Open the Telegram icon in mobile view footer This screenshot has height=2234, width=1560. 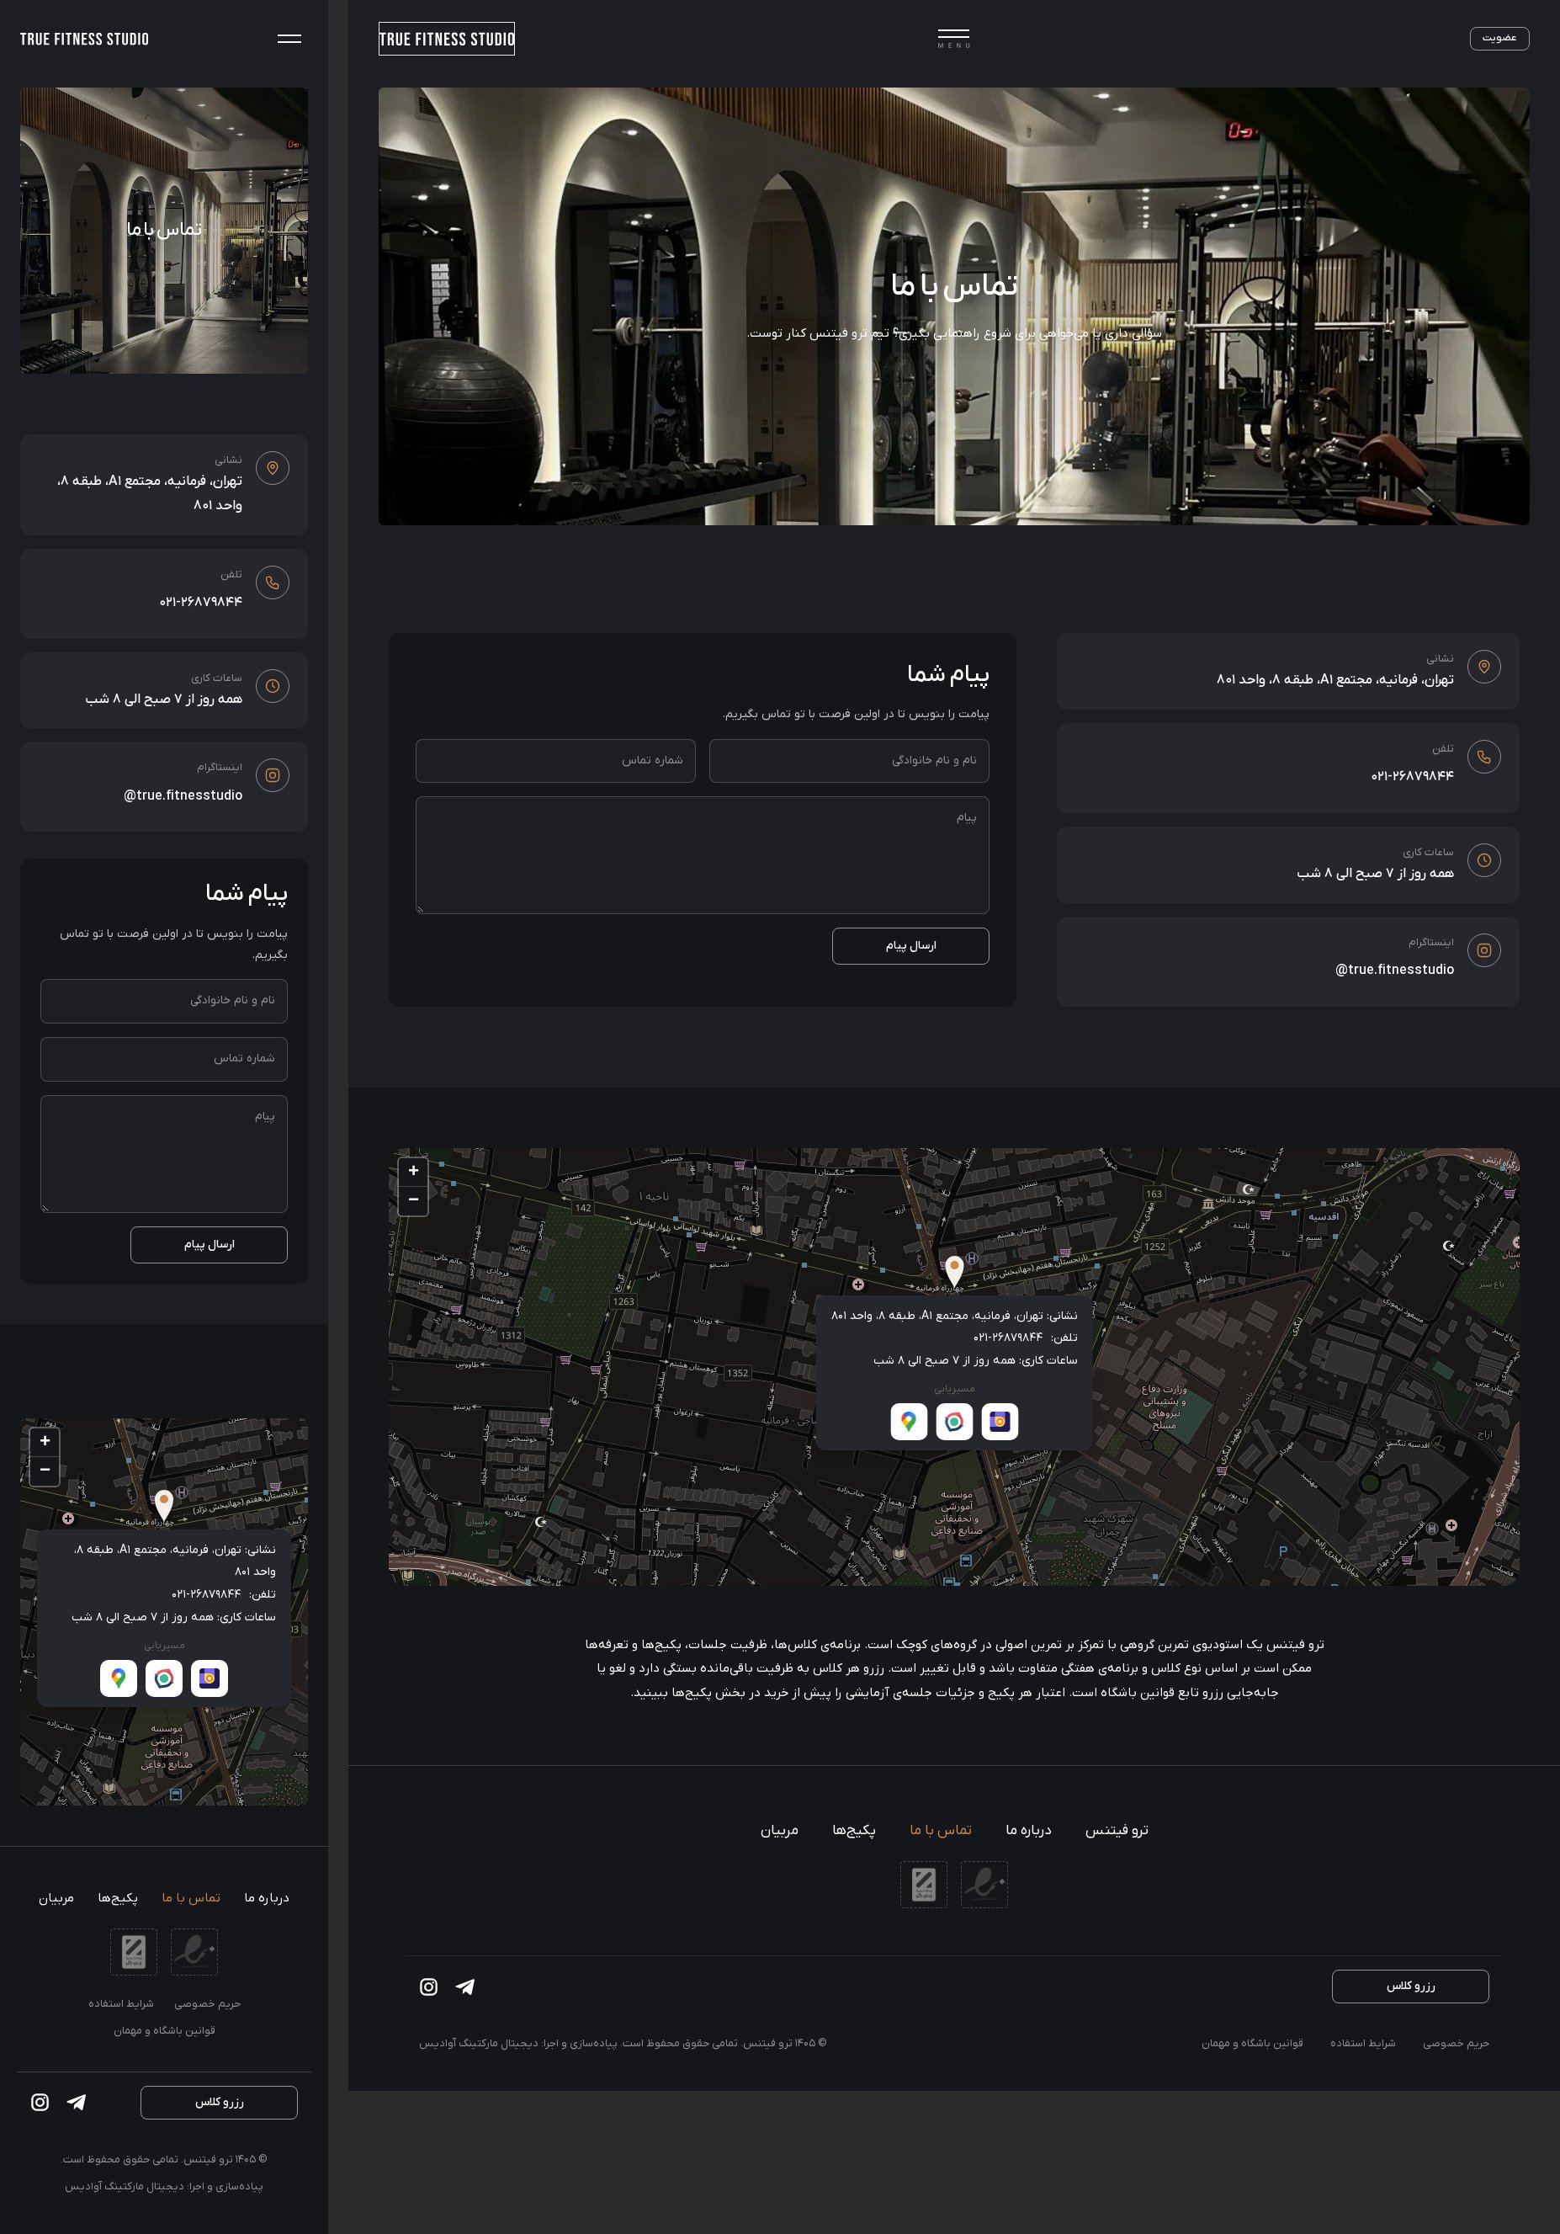coord(76,2103)
